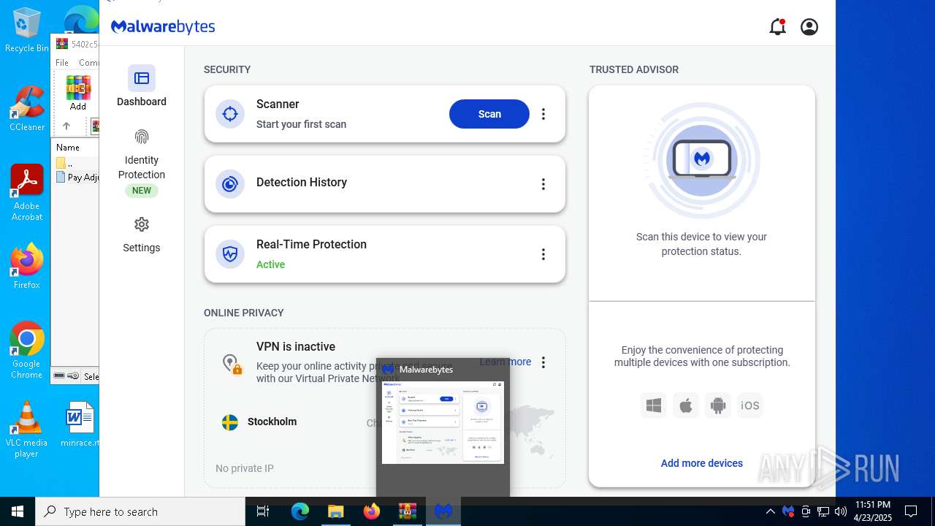This screenshot has height=526, width=935.
Task: Select the Pay Adj file in WinRAR
Action: (77, 177)
